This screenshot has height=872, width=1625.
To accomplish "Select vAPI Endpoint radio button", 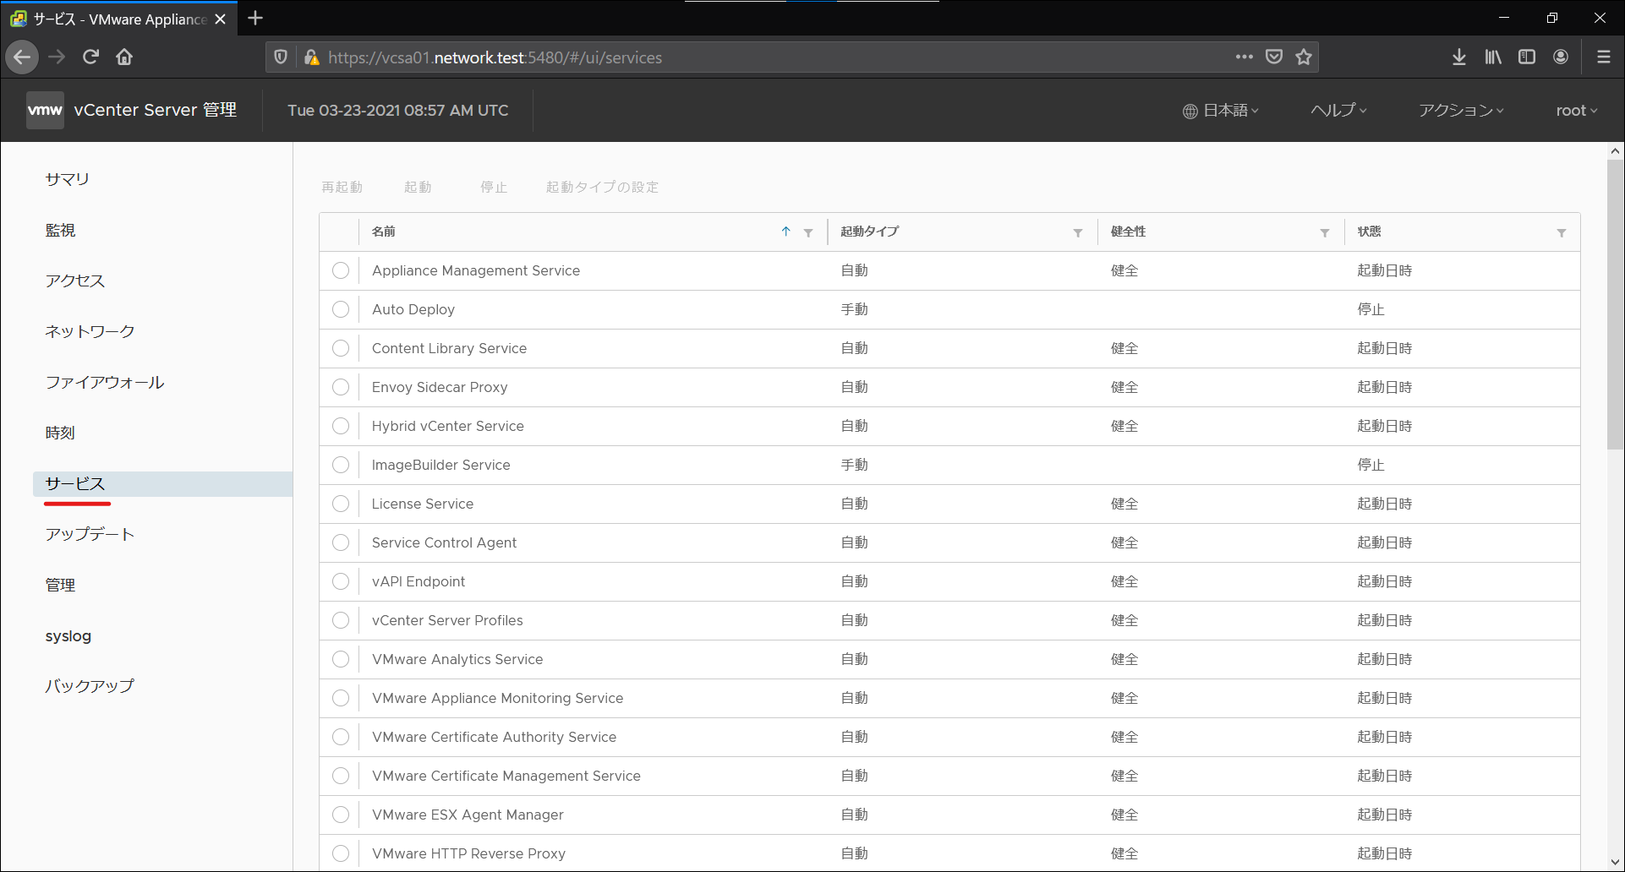I will (x=341, y=581).
